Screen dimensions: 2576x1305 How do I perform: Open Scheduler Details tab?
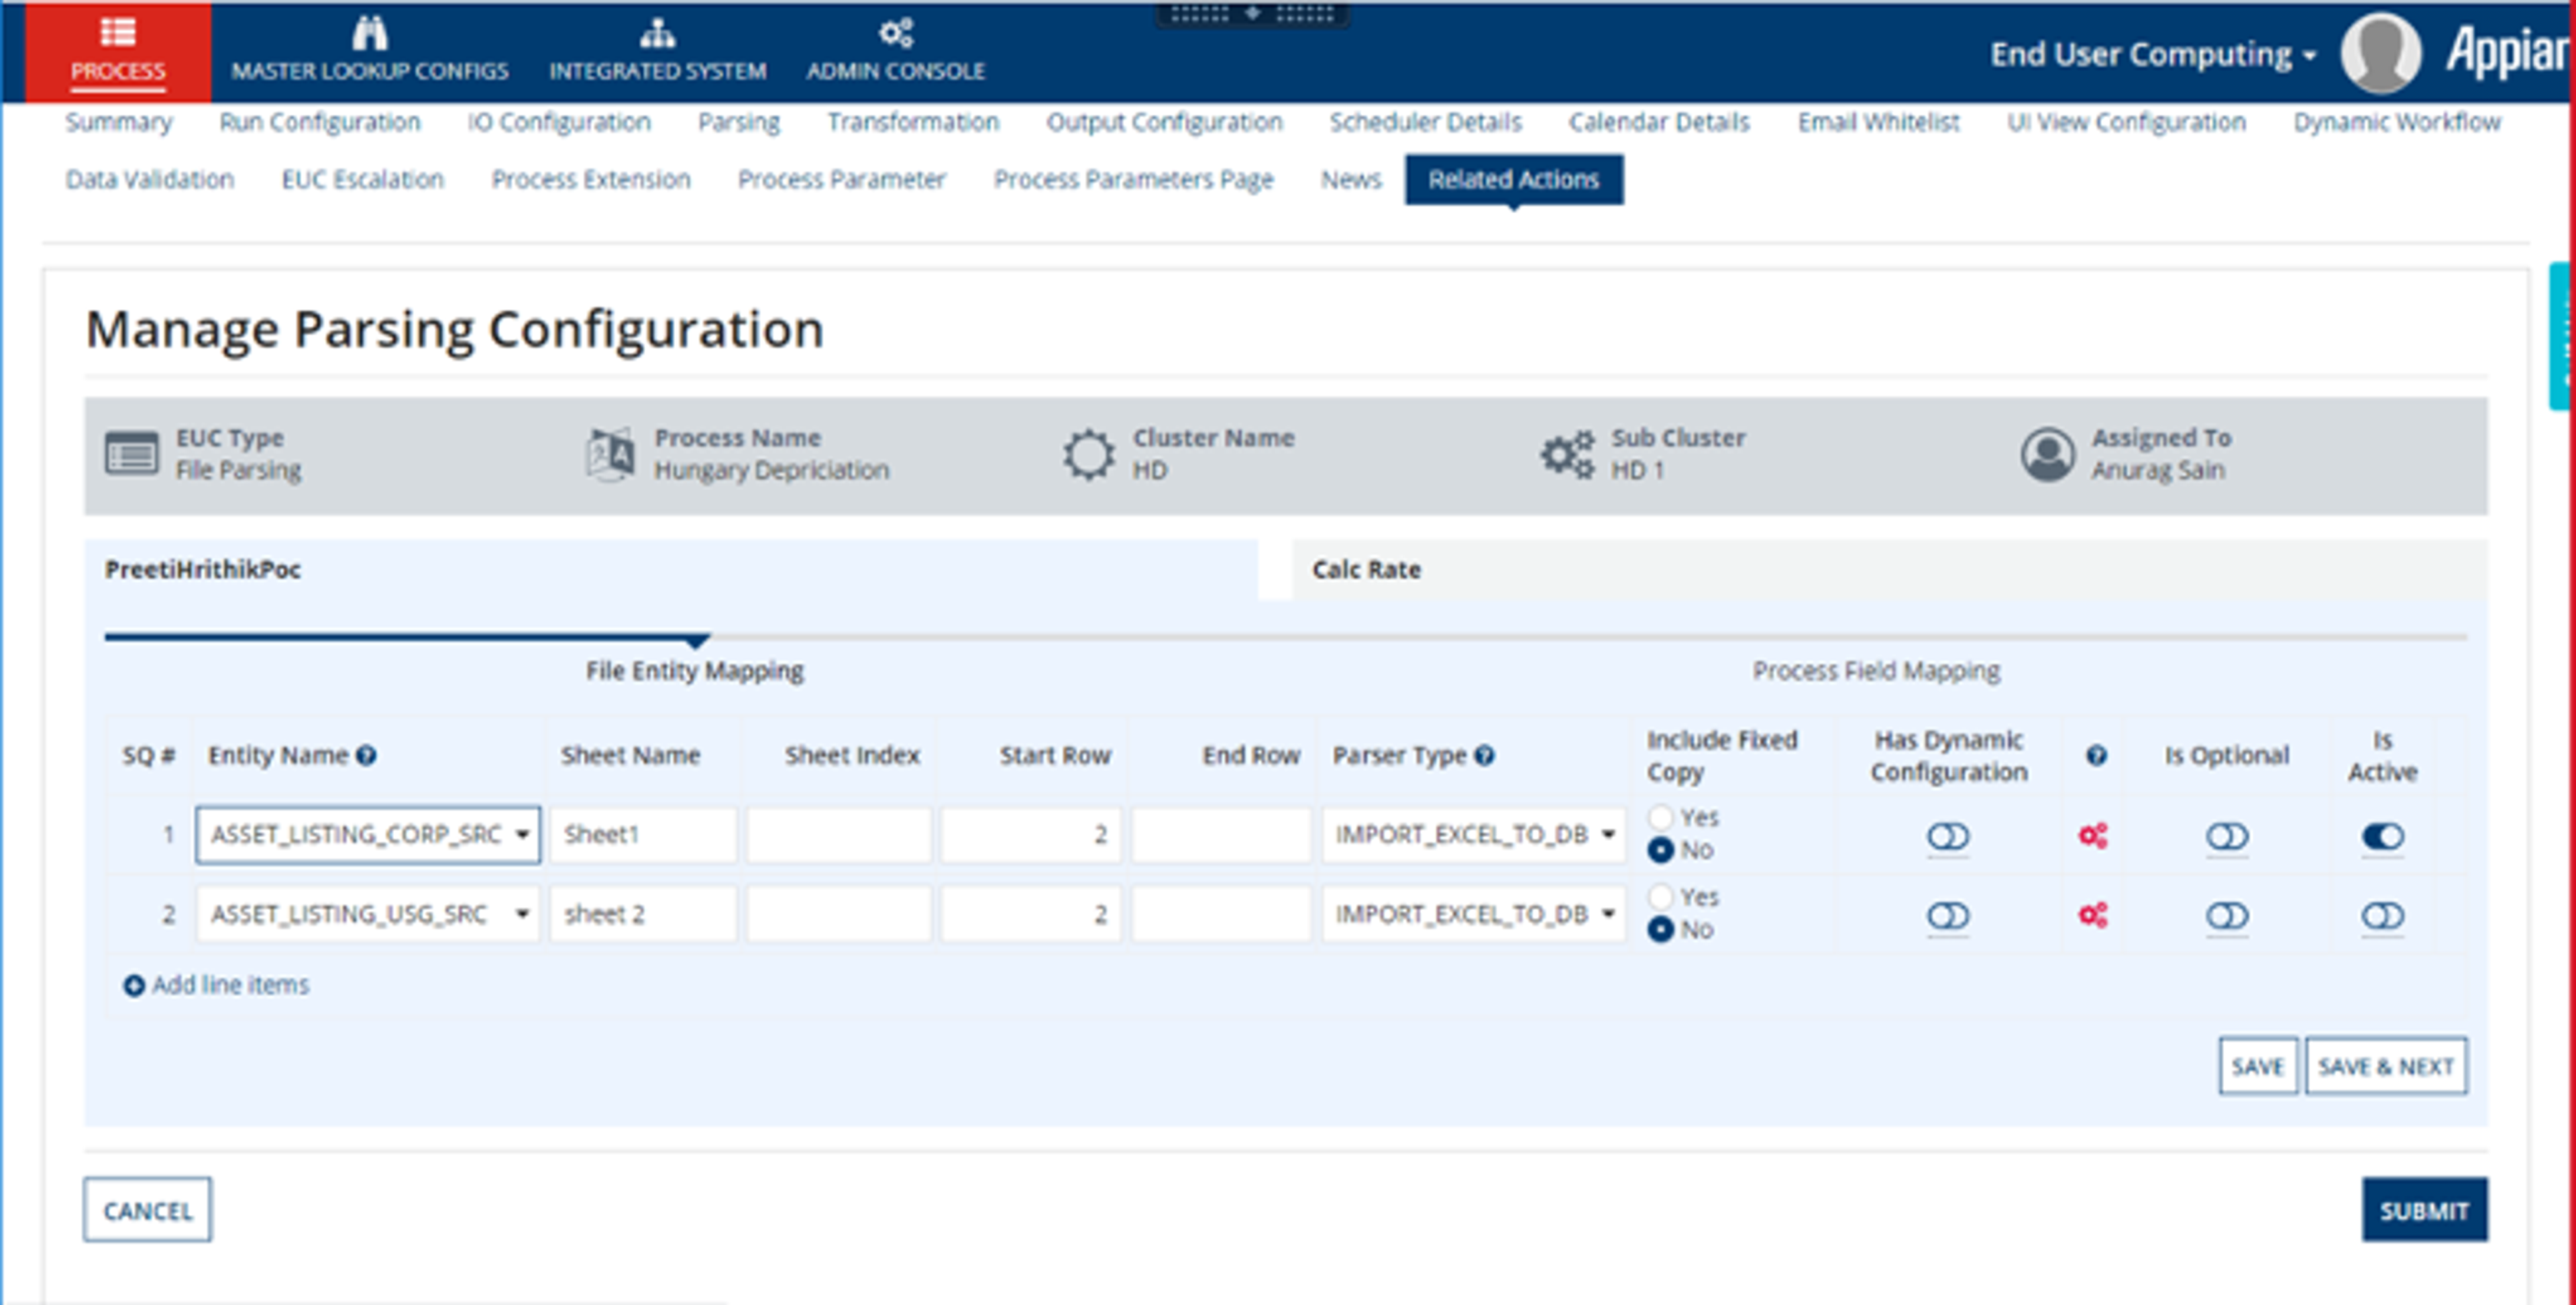(1425, 122)
